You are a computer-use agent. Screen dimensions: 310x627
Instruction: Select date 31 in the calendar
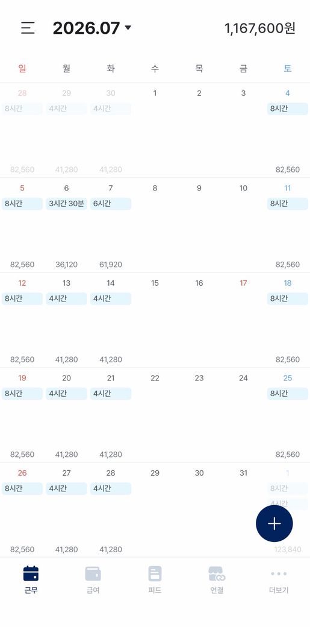[x=243, y=473]
